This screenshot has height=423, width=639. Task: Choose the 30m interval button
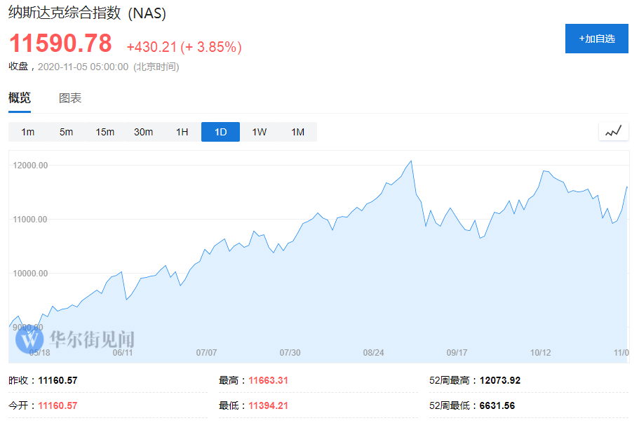click(144, 132)
